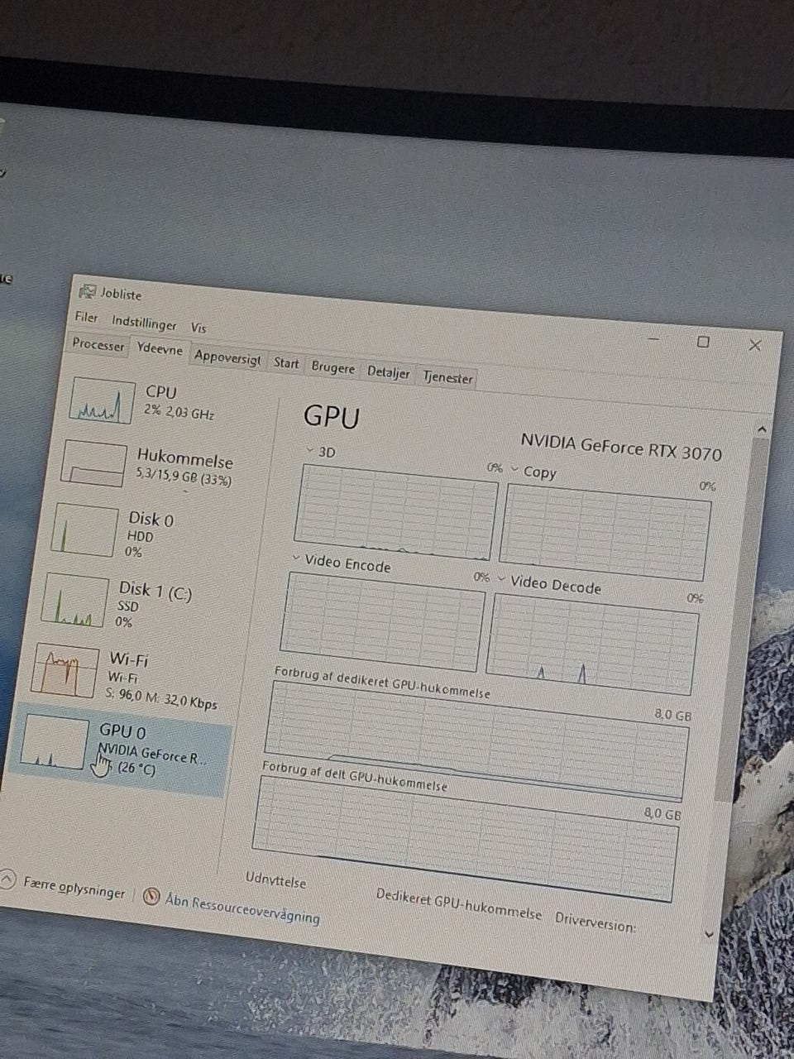Screen dimensions: 794x1059
Task: Switch to the Appoversigt tab
Action: coord(227,358)
